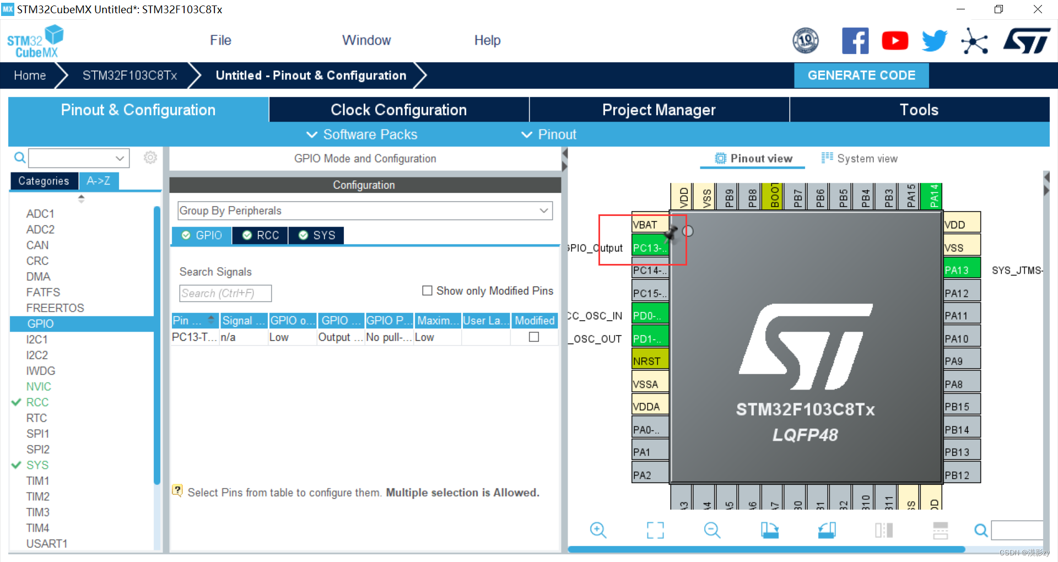Expand the Software Packs menu

[361, 134]
